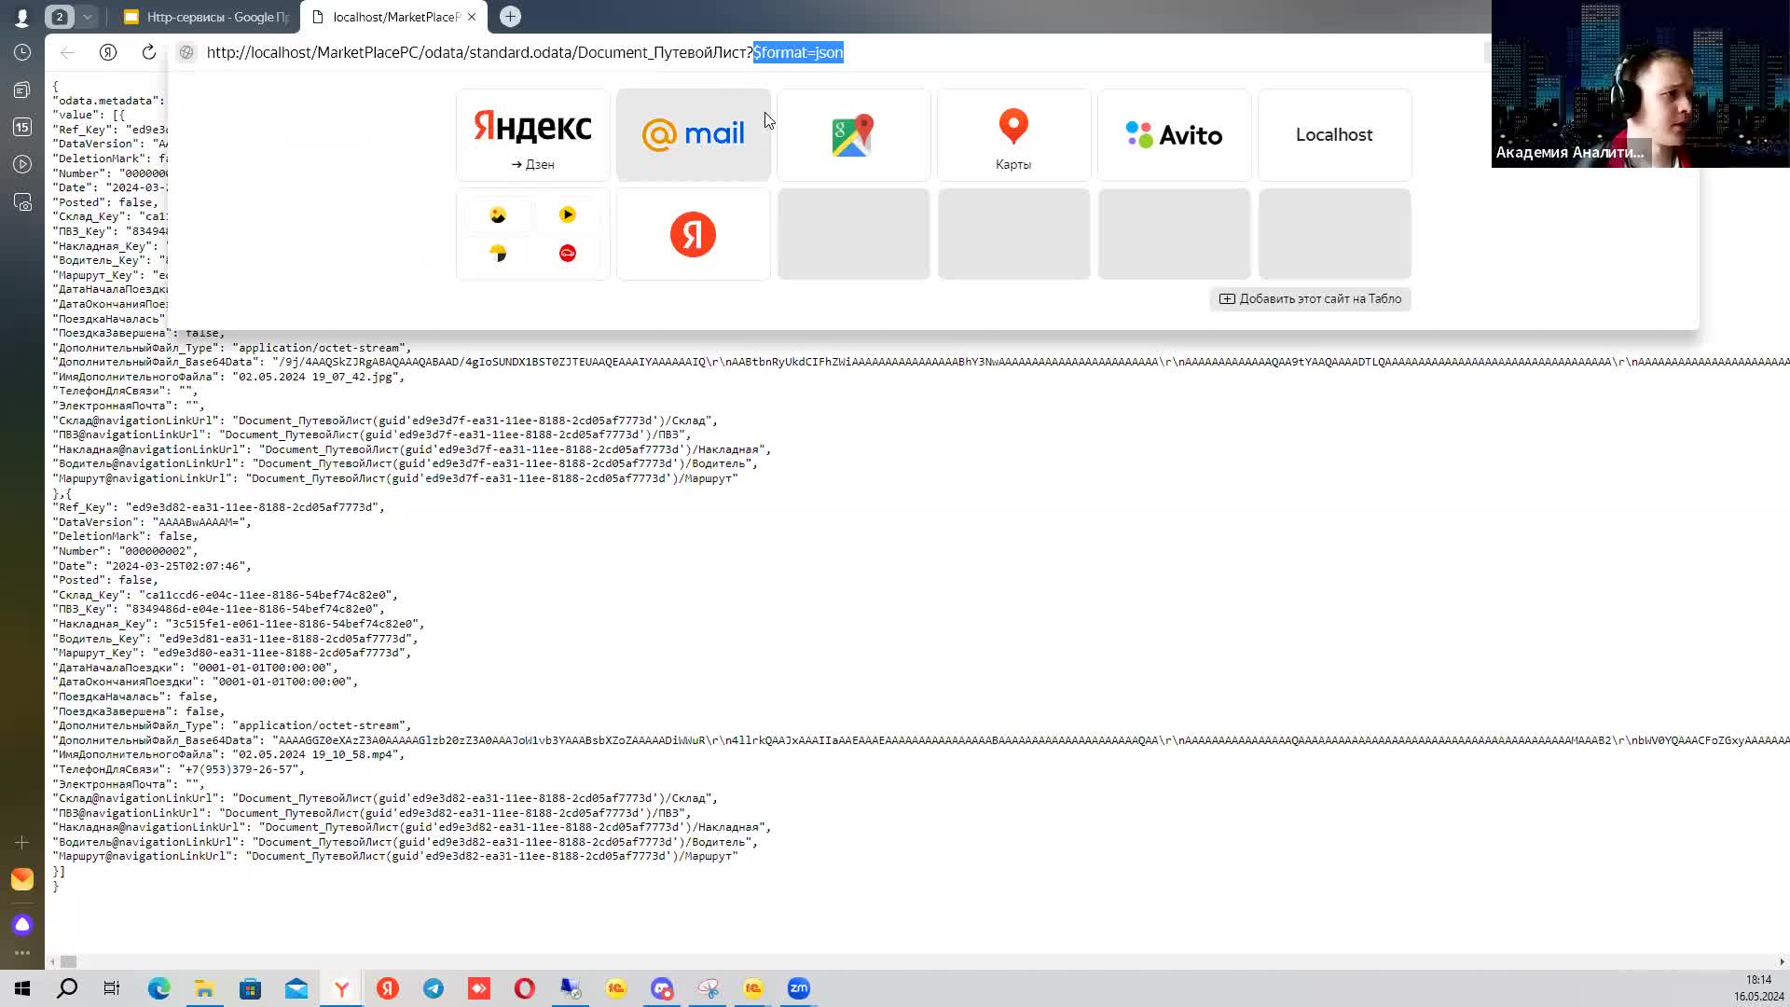
Task: Switch to the Http-сервисы Google tab
Action: tap(207, 17)
